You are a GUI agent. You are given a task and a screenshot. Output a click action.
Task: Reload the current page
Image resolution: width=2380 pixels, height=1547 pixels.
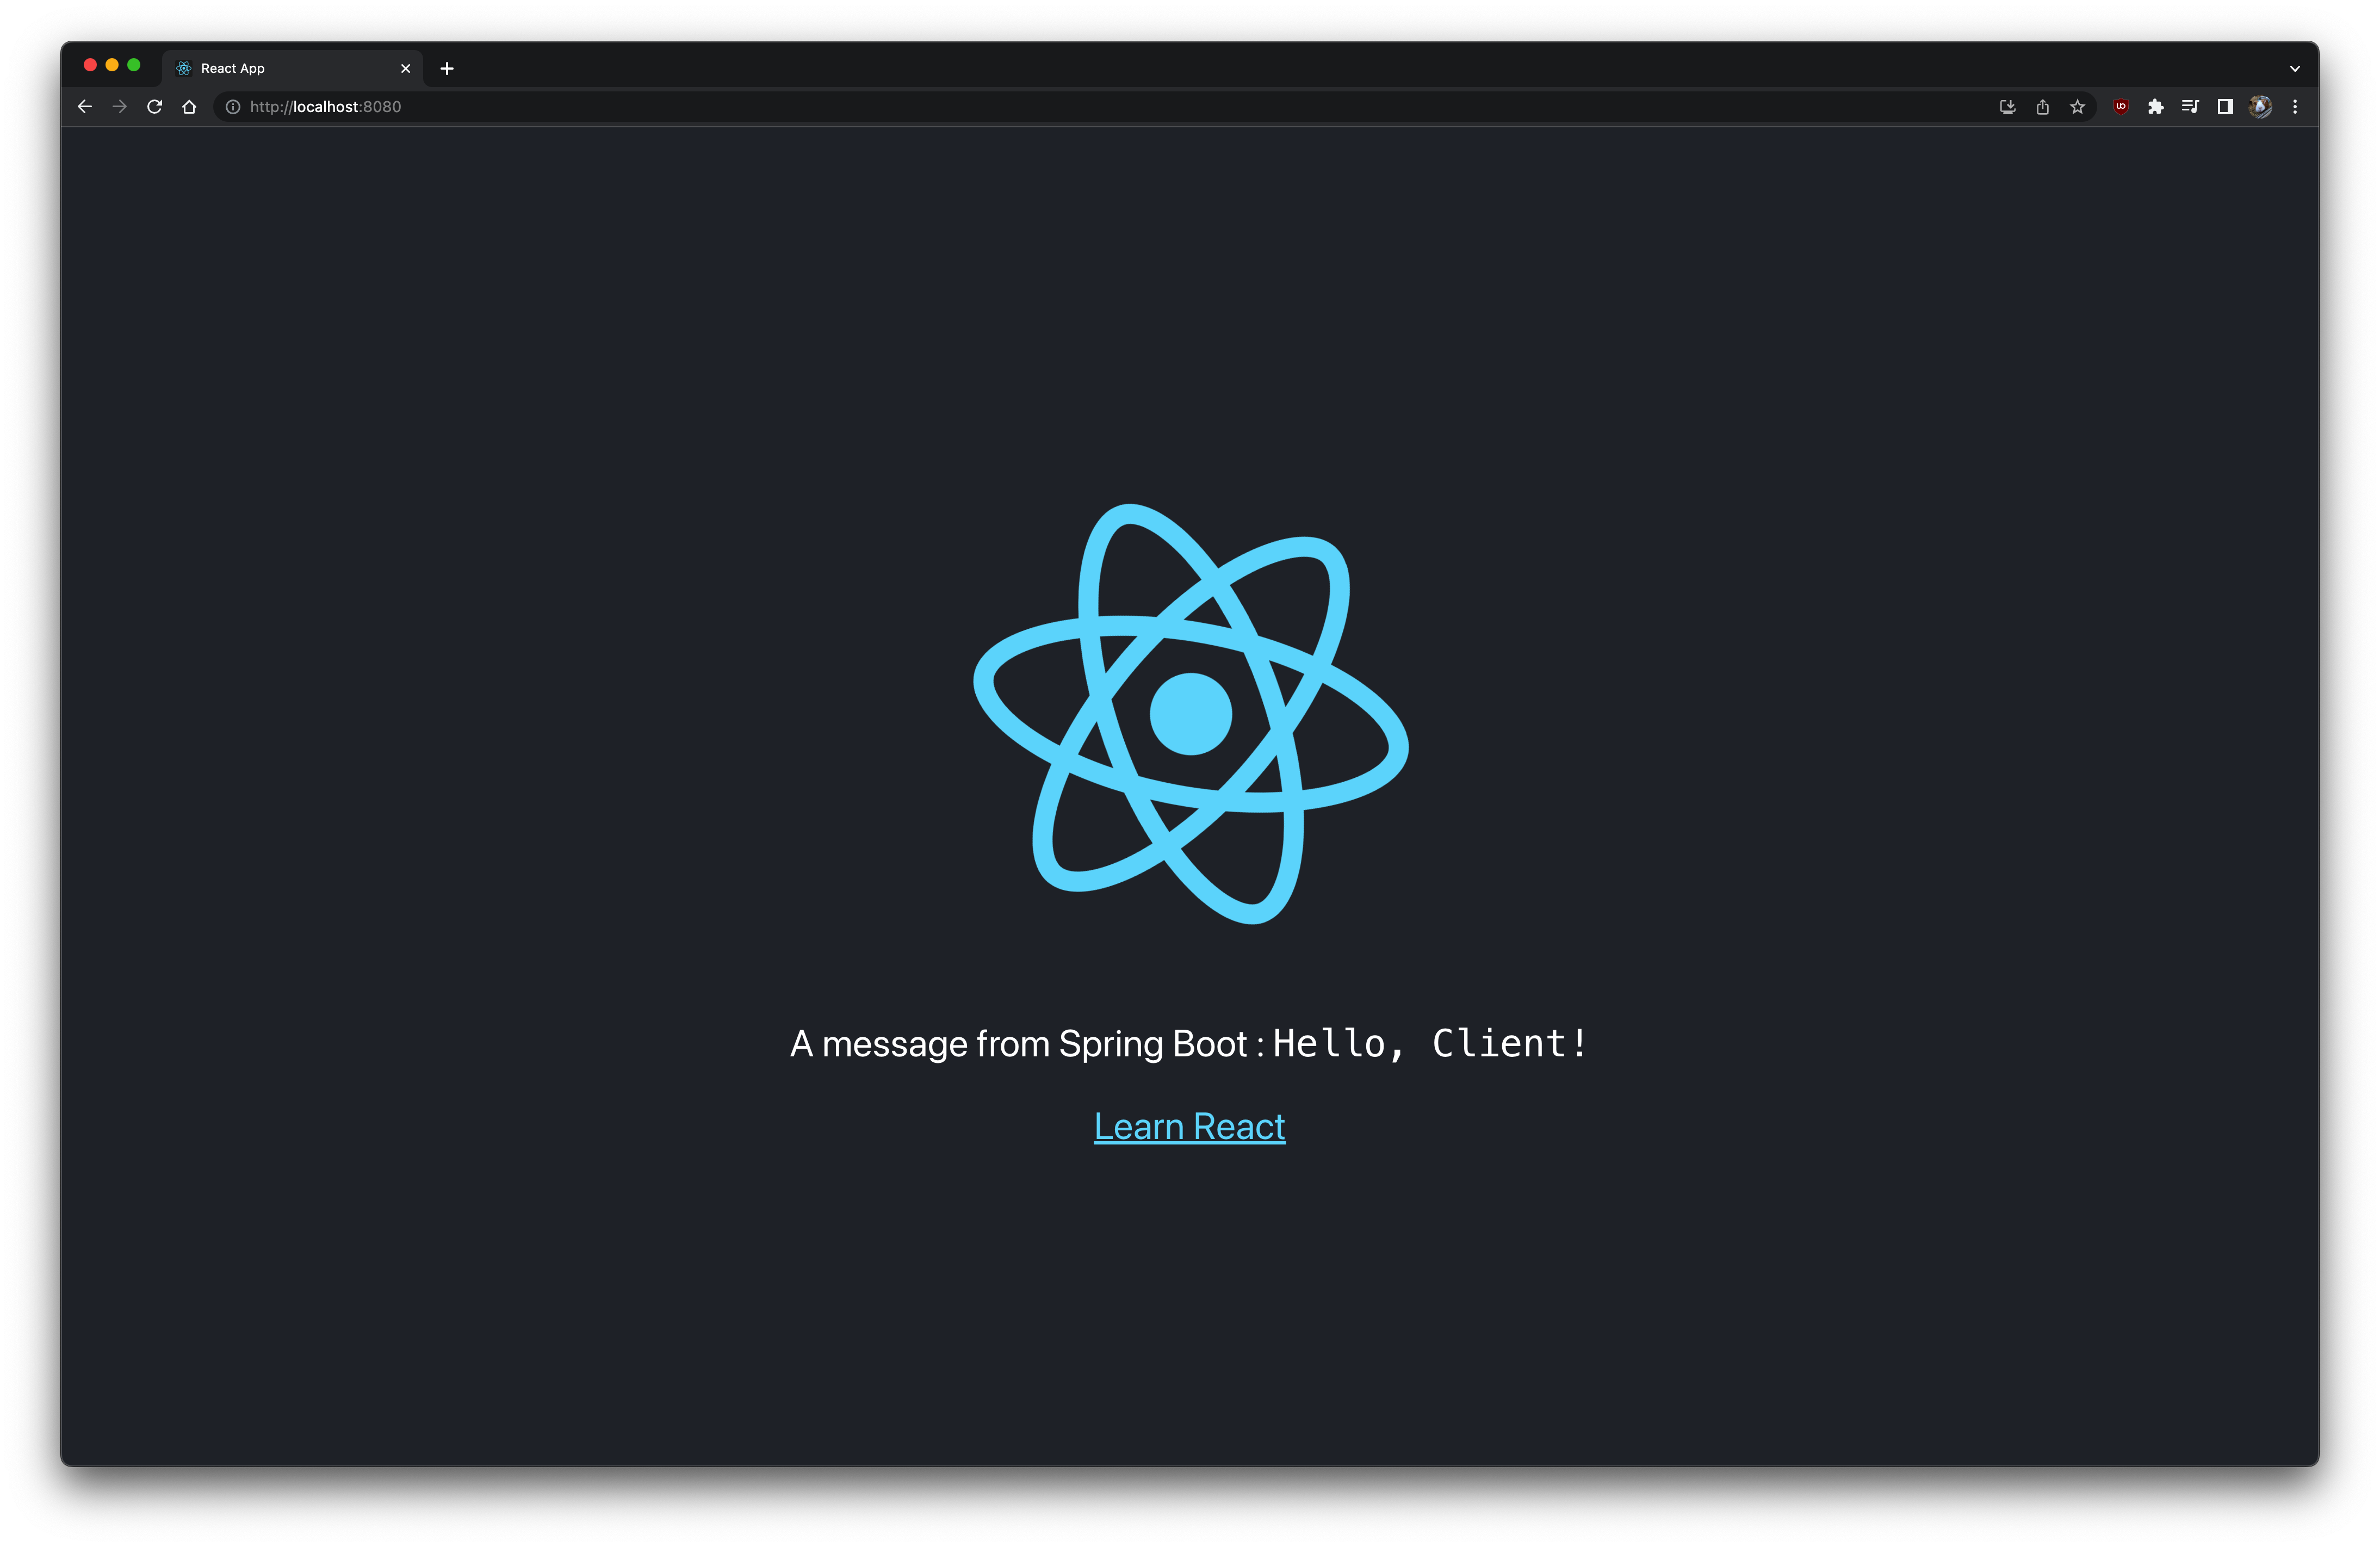pyautogui.click(x=154, y=107)
